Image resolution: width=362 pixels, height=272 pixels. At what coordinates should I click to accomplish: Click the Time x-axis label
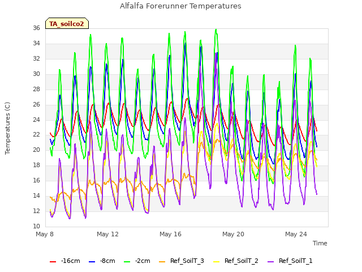[x=320, y=243]
